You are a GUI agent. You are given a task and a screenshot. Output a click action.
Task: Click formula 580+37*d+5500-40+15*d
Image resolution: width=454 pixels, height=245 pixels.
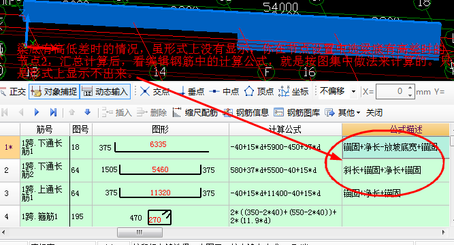pos(274,170)
